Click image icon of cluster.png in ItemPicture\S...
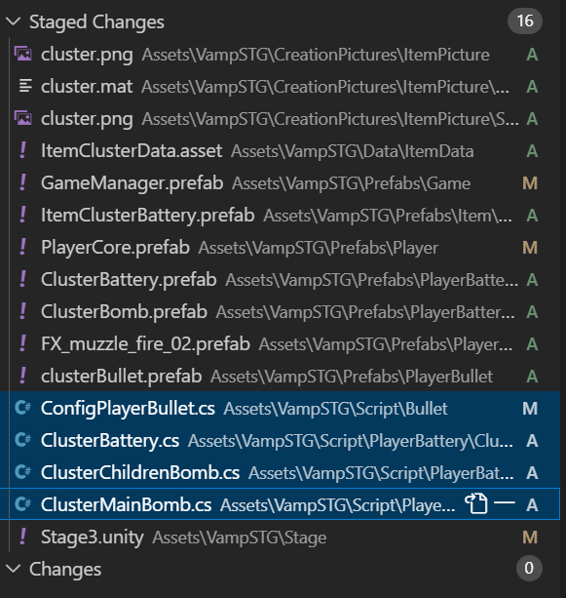The height and width of the screenshot is (598, 566). pyautogui.click(x=23, y=118)
